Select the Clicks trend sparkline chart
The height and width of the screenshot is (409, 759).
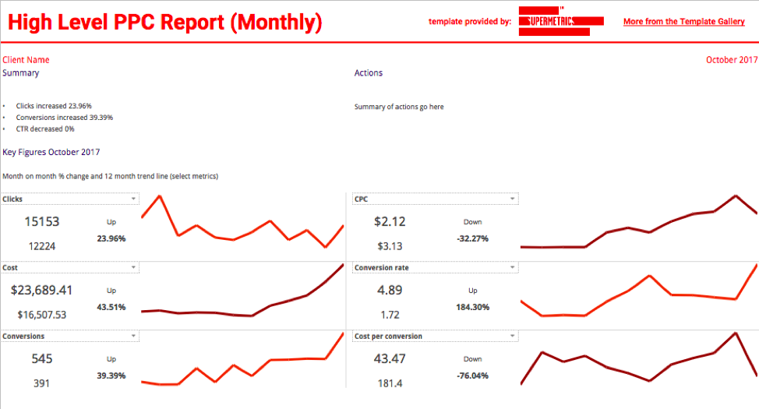242,224
